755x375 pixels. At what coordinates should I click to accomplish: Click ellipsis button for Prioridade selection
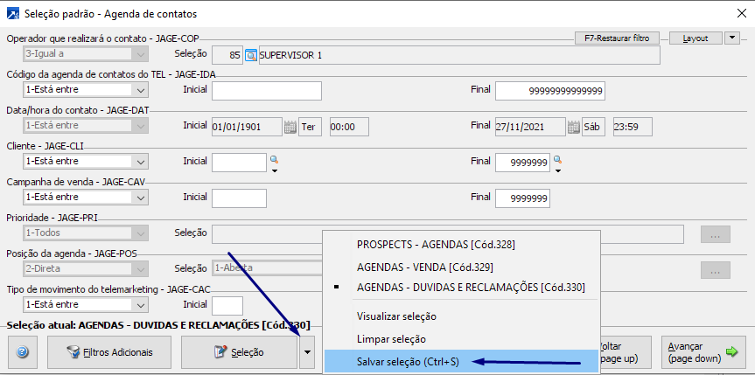[716, 234]
